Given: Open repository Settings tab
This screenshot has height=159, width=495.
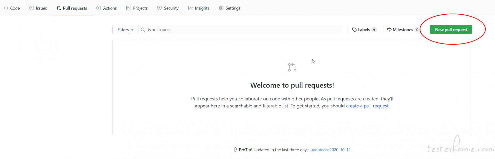Looking at the screenshot, I should coord(229,8).
